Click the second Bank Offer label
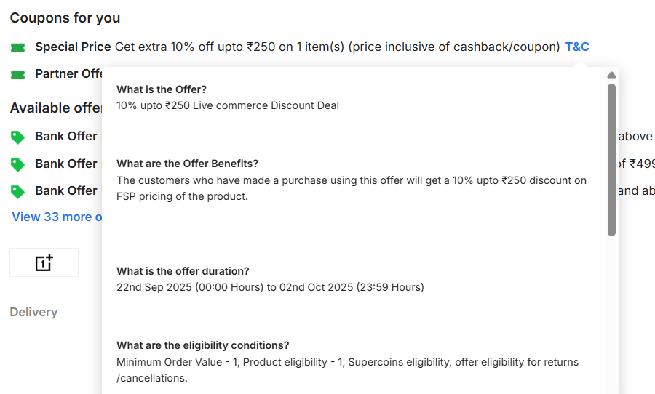The height and width of the screenshot is (394, 655). coord(66,164)
